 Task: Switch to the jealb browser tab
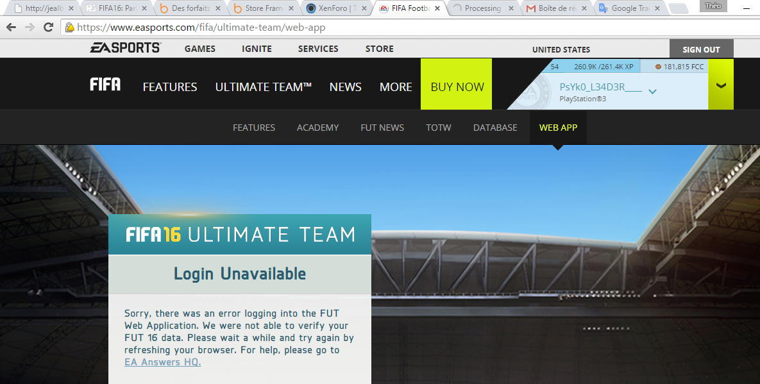(x=41, y=8)
